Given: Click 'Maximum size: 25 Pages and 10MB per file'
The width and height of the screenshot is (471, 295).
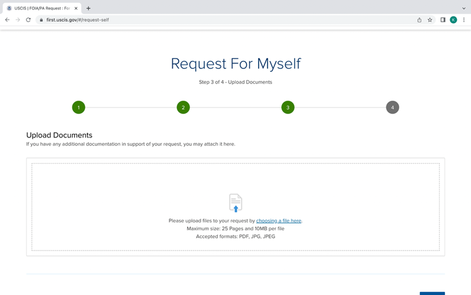Looking at the screenshot, I should pos(235,229).
